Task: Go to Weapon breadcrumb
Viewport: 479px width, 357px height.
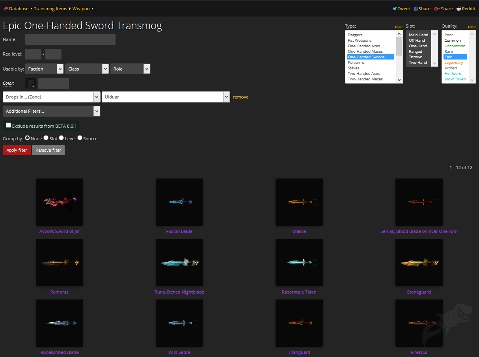Action: (x=81, y=9)
